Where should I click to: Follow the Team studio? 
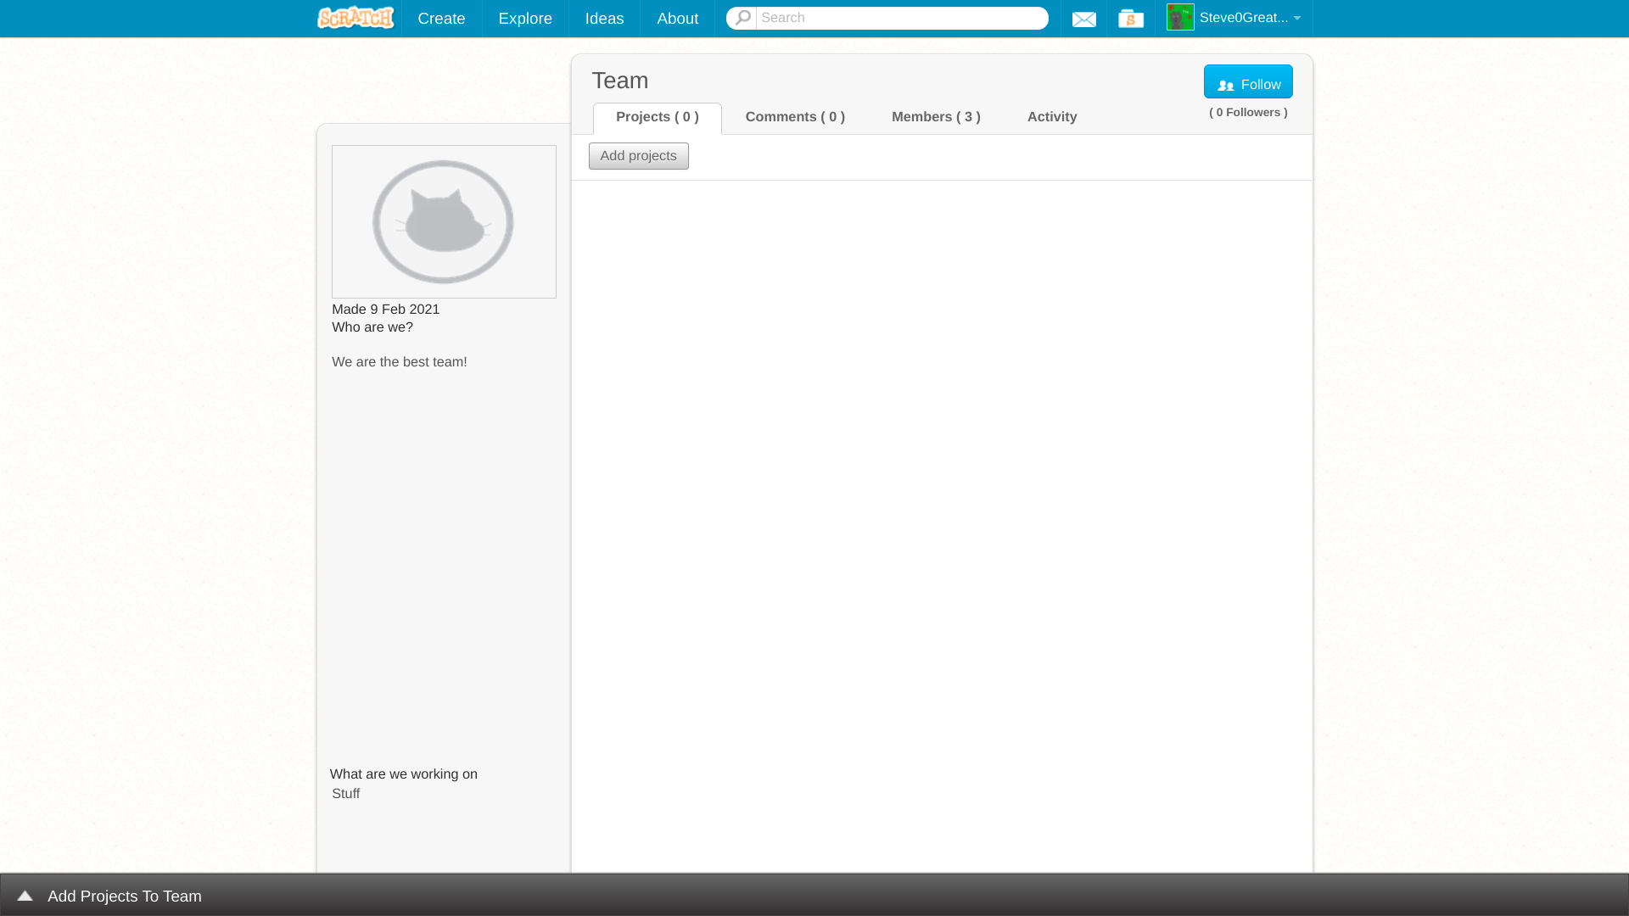coord(1247,82)
